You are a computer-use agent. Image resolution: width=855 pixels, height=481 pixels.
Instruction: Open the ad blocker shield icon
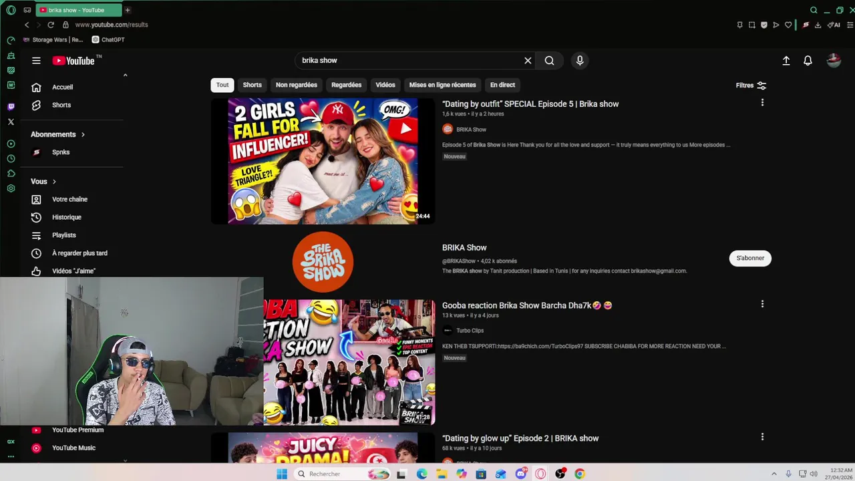[763, 25]
